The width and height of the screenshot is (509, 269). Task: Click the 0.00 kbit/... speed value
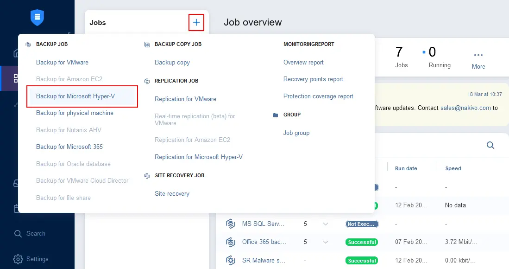click(460, 261)
